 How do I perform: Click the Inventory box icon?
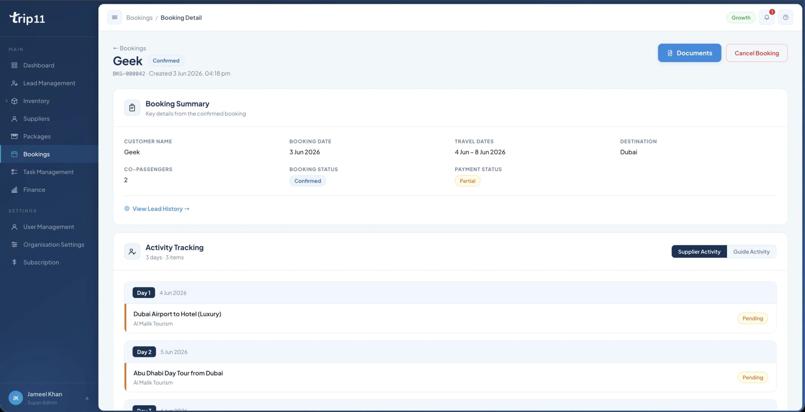(x=14, y=101)
